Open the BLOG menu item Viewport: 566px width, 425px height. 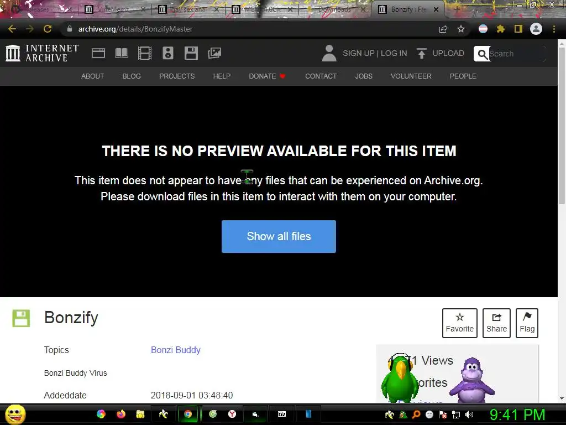(132, 76)
